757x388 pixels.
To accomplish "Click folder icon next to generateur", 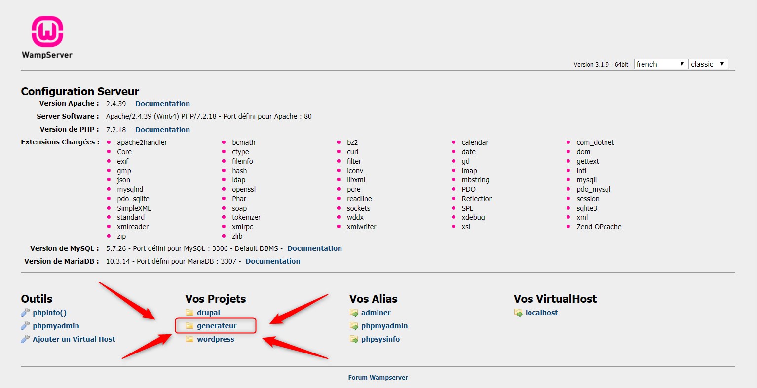I will tap(189, 326).
